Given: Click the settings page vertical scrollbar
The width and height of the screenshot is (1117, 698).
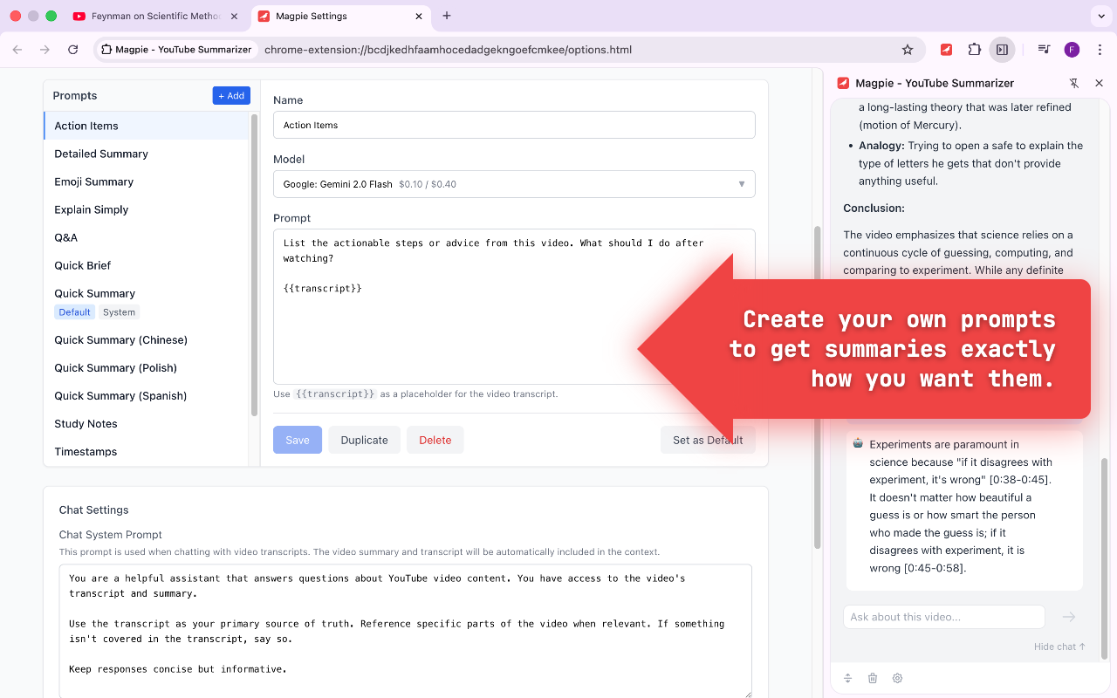Looking at the screenshot, I should click(817, 388).
